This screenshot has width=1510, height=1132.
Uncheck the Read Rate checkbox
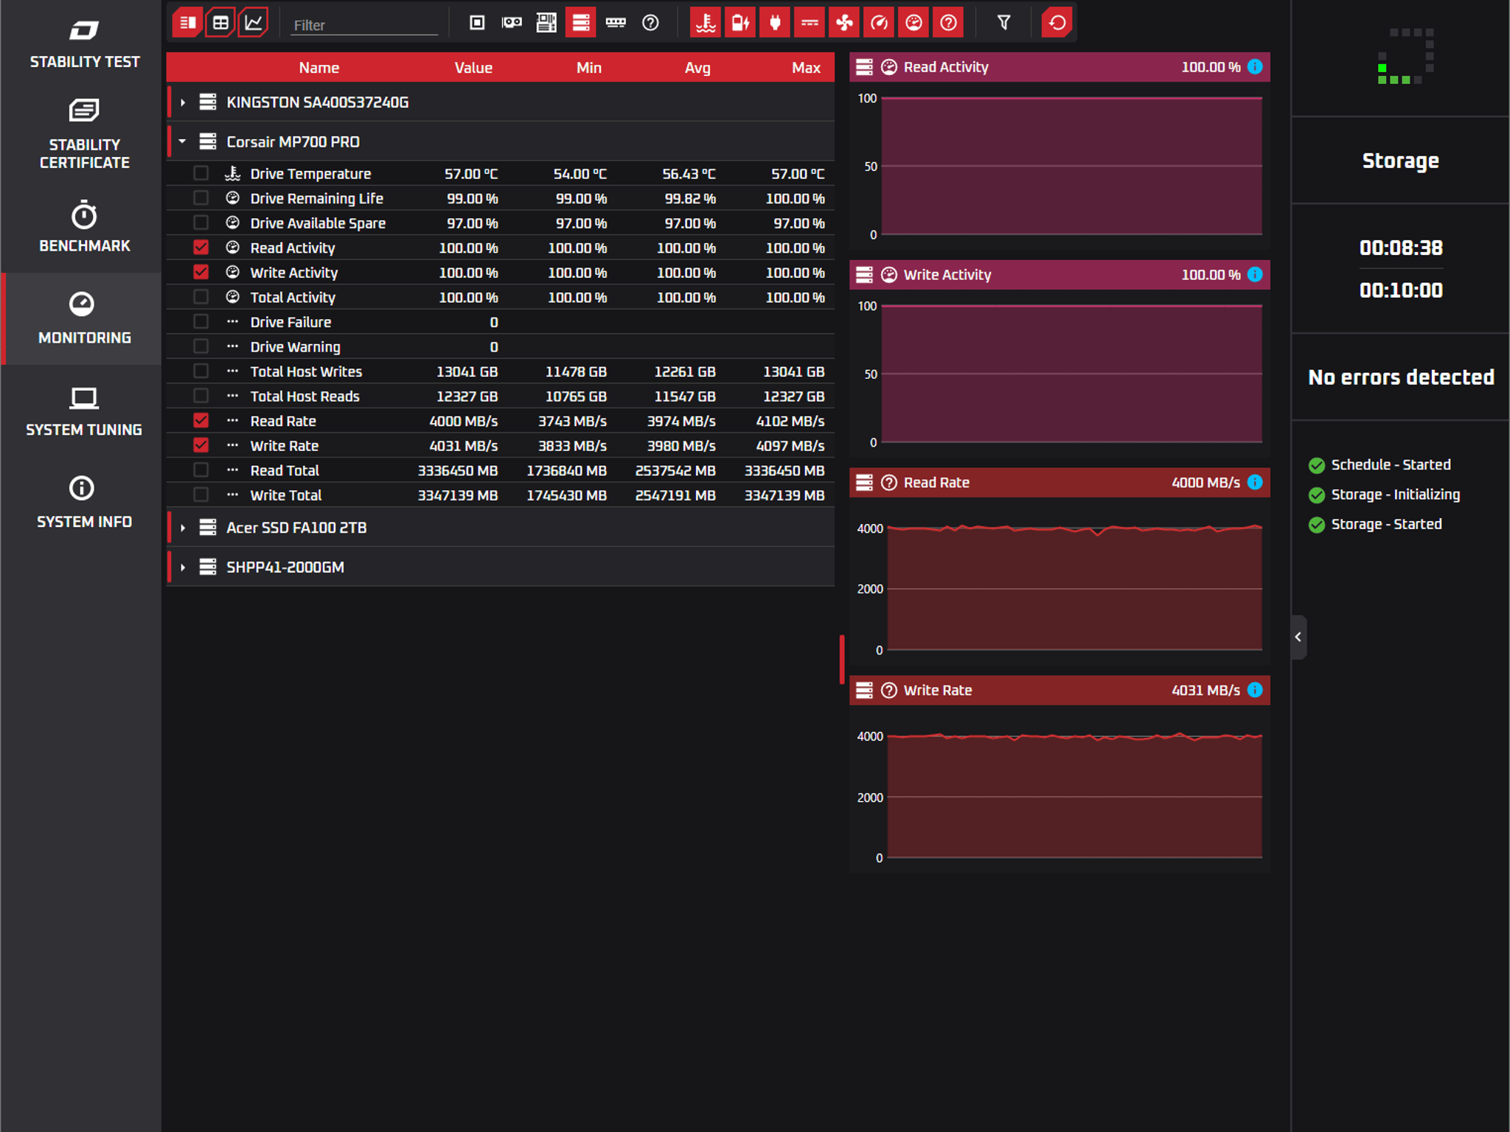pyautogui.click(x=201, y=421)
